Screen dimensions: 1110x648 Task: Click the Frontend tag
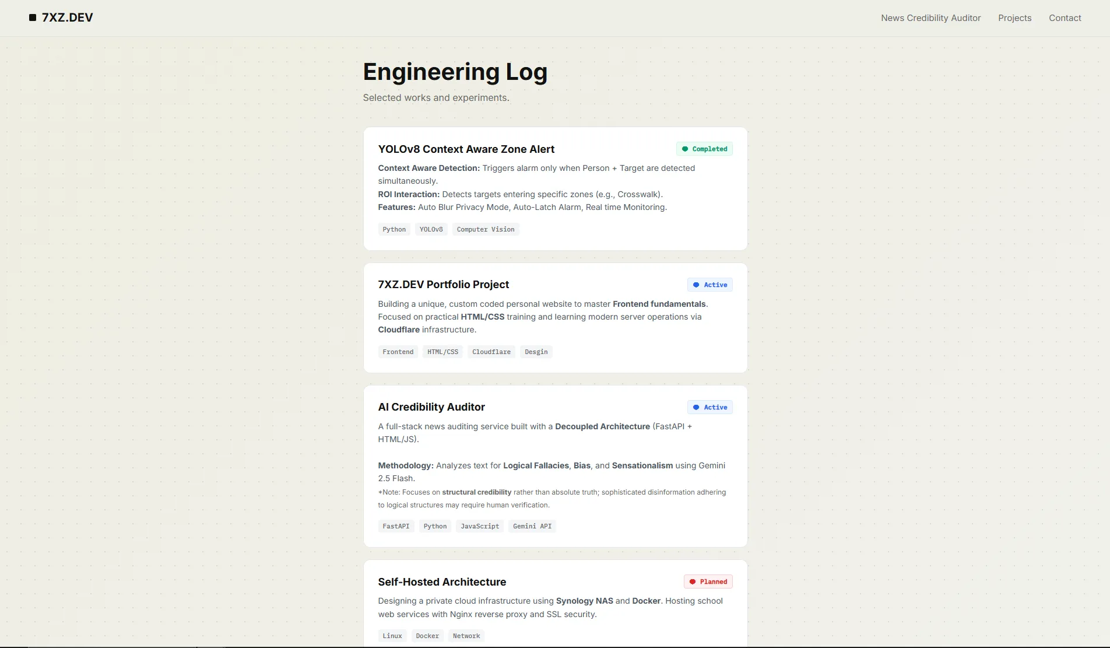point(398,352)
